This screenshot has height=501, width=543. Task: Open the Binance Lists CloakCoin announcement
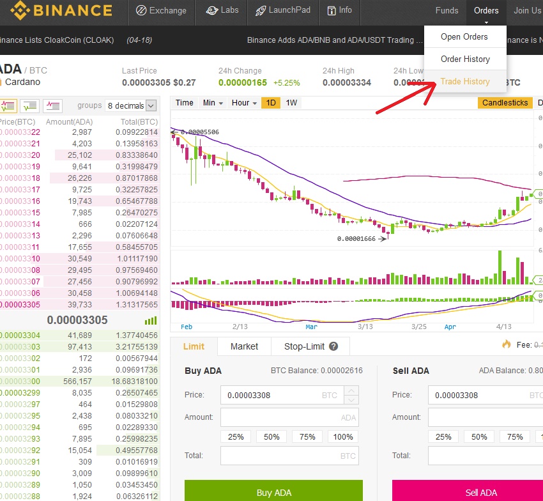[57, 40]
